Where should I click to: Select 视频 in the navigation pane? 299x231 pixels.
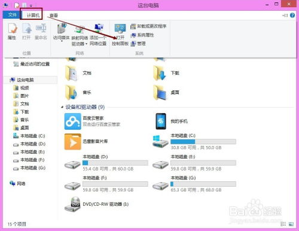[x=21, y=88]
